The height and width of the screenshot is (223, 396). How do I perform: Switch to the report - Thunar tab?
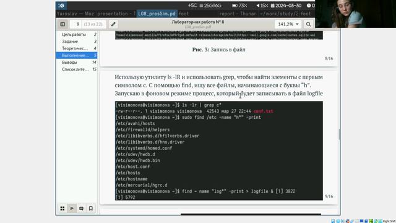pos(238,14)
